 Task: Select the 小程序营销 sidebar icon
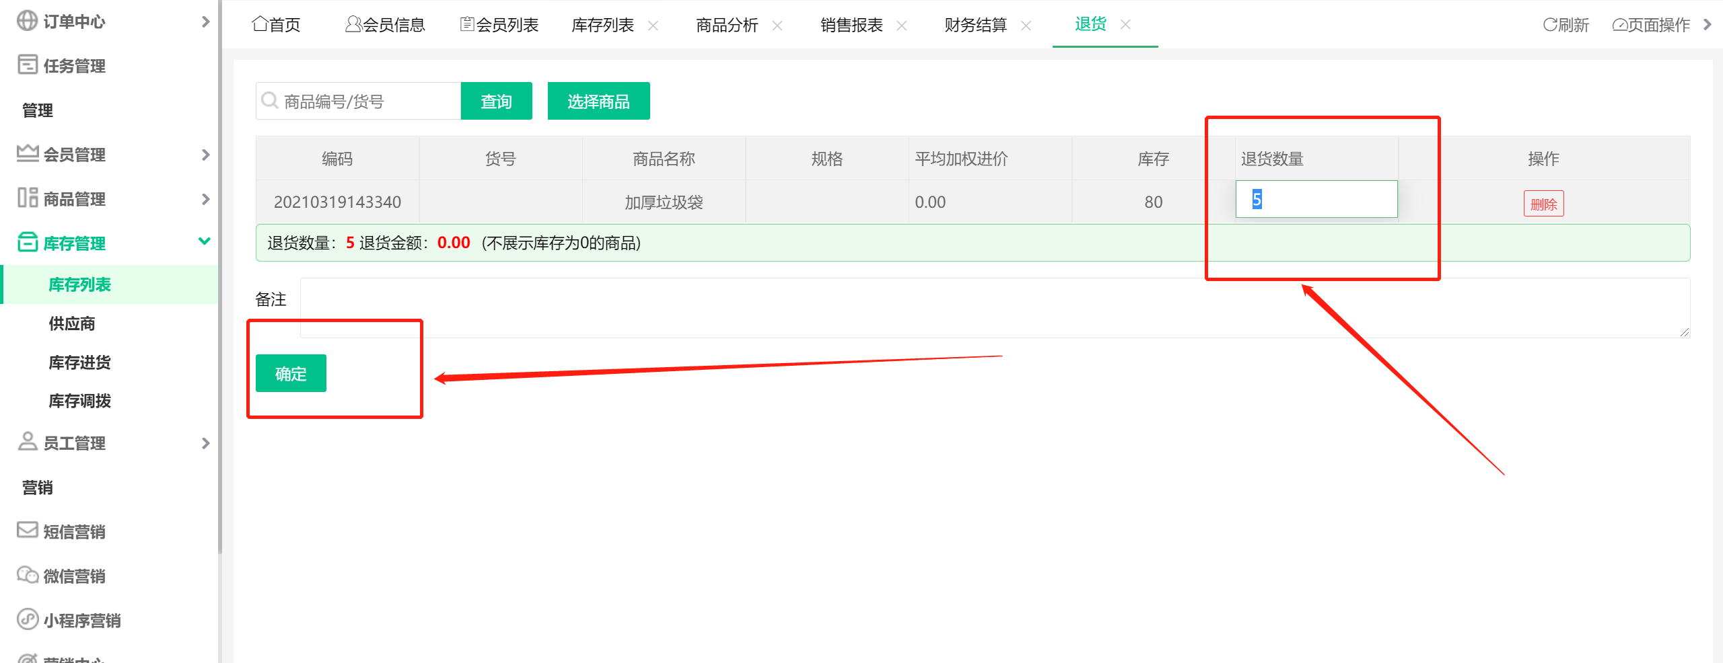click(x=27, y=619)
